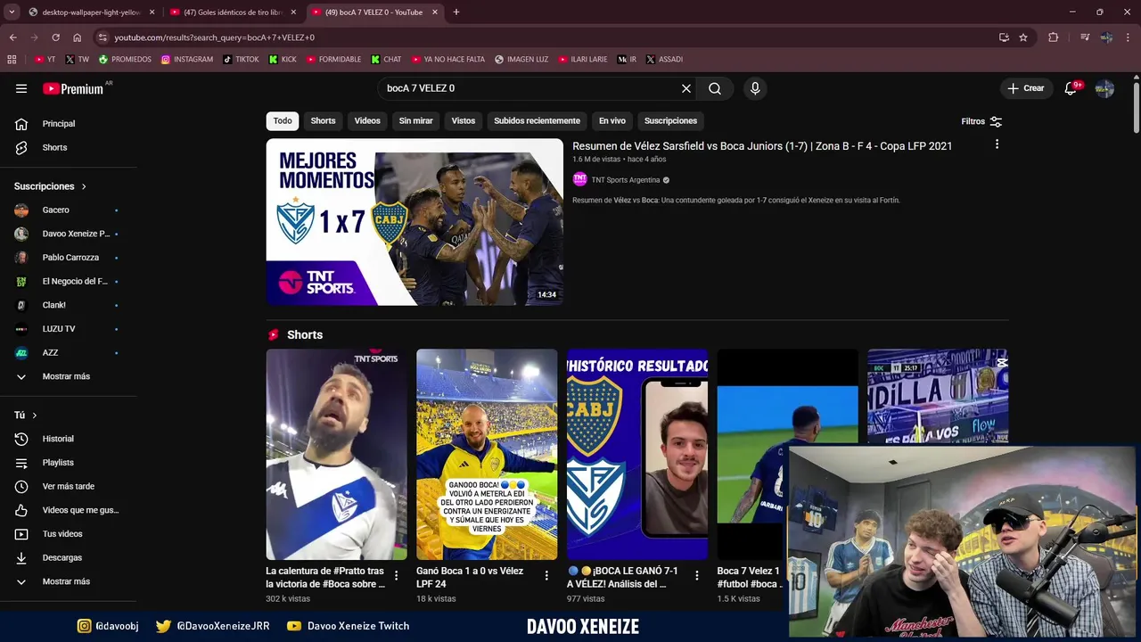
Task: Open Ver más tarde list
Action: (x=69, y=486)
